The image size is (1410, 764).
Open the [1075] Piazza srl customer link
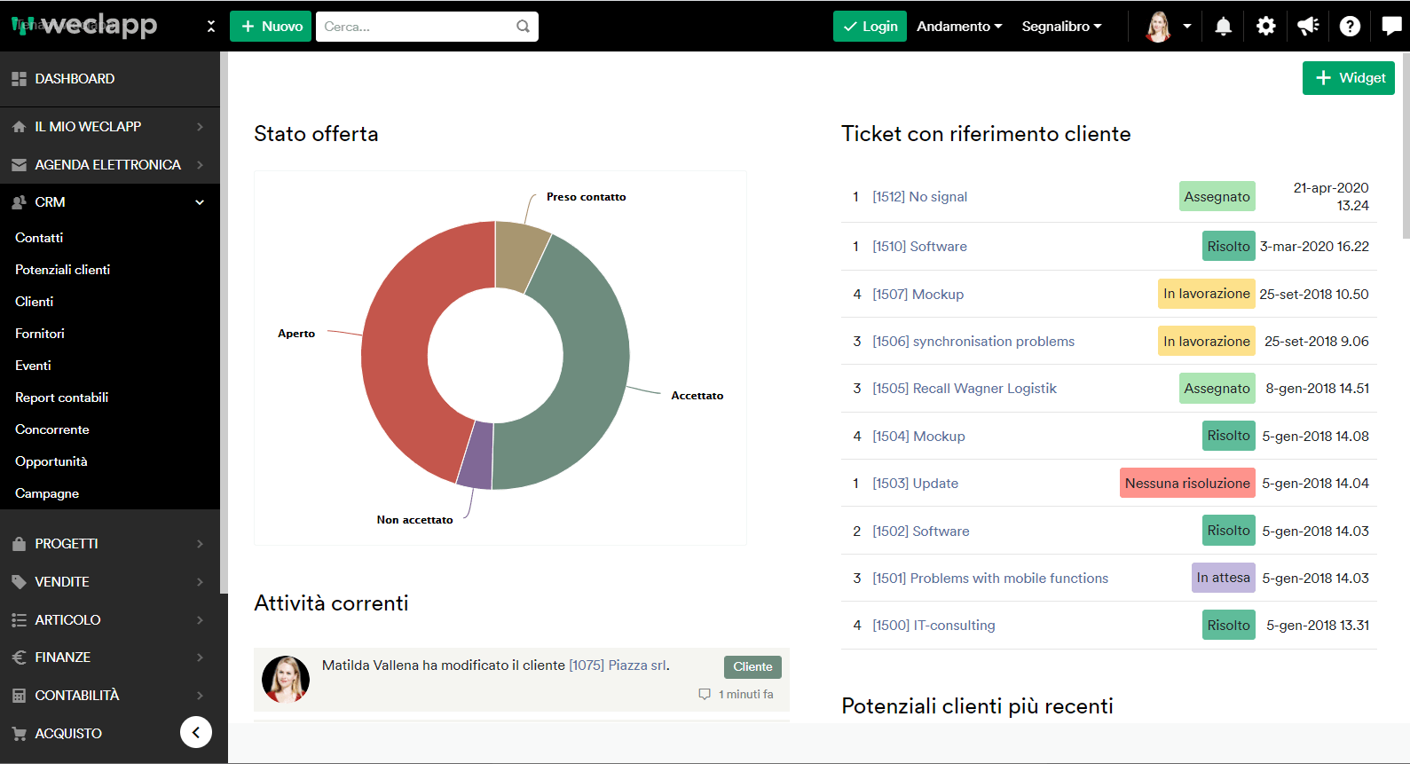618,666
